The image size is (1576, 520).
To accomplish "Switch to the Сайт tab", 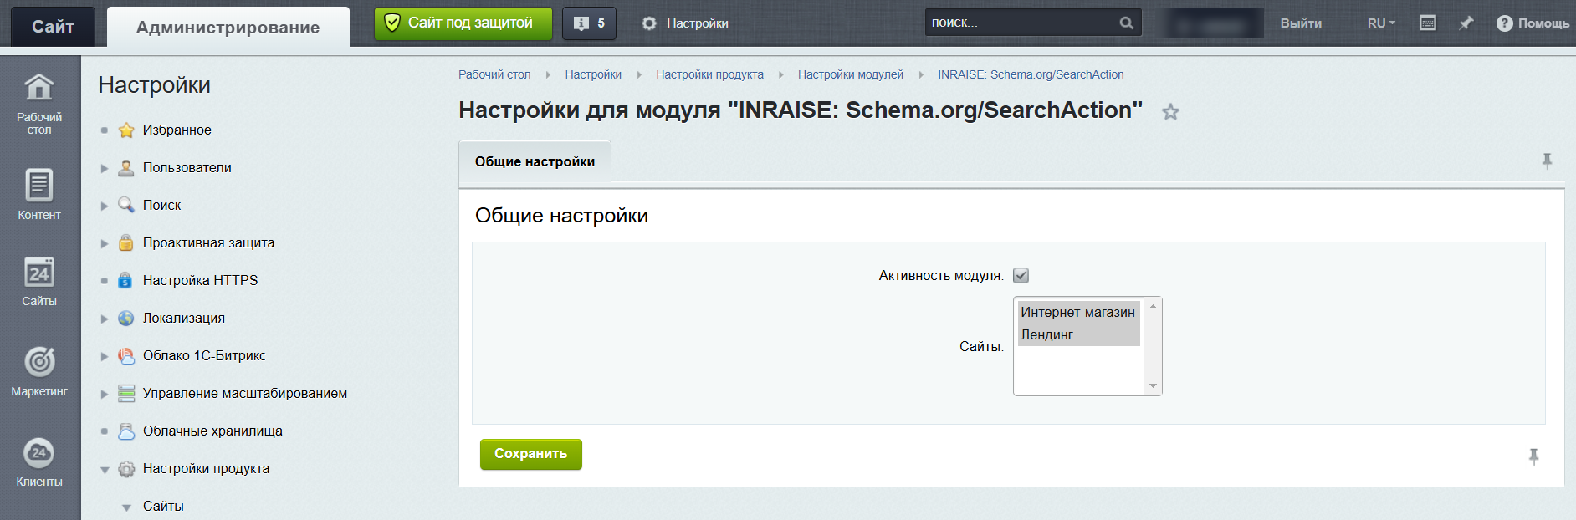I will [x=53, y=27].
